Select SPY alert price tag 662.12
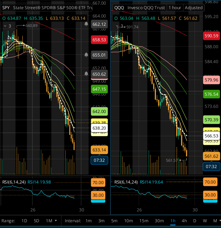The width and height of the screenshot is (221, 228). (x=99, y=24)
